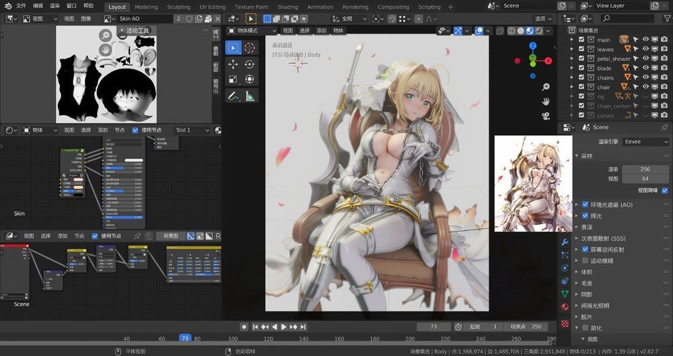The height and width of the screenshot is (356, 673).
Task: Disable 环境光遮蔽 (AO) checkbox
Action: point(585,204)
